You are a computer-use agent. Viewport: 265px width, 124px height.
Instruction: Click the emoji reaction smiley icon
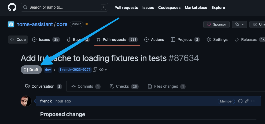[240, 101]
